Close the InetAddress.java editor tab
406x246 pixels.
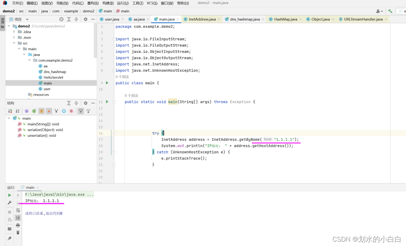[219, 19]
